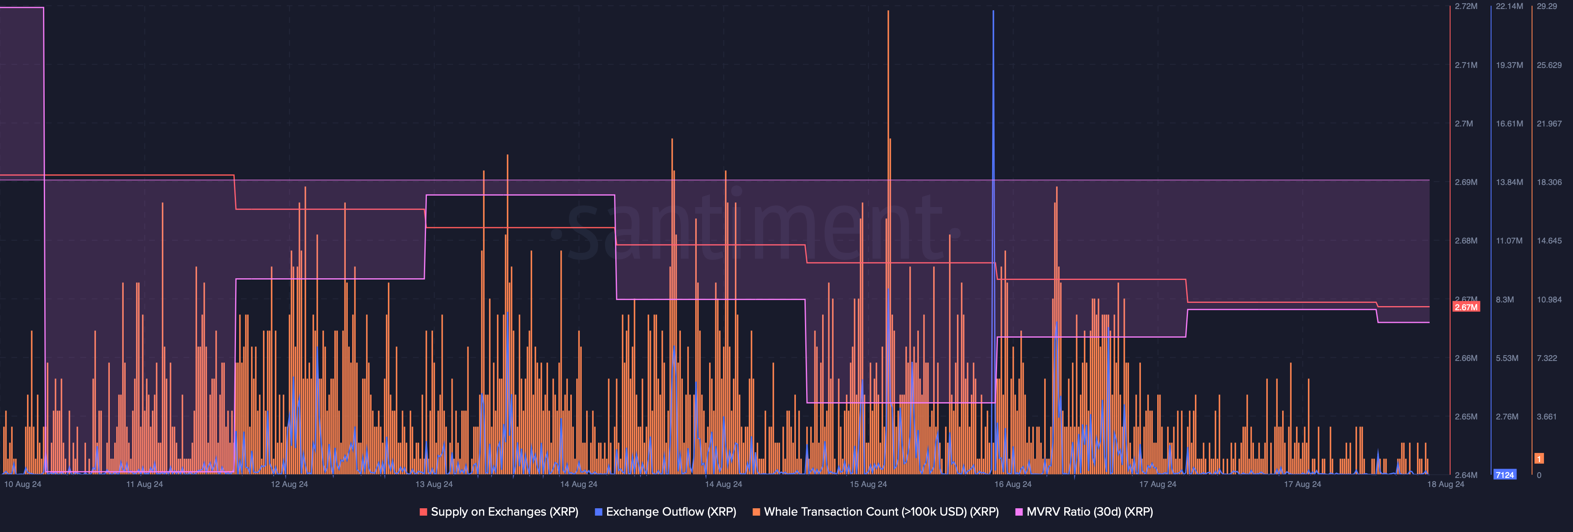Click the 21.967 whale count axis label

(x=1549, y=124)
